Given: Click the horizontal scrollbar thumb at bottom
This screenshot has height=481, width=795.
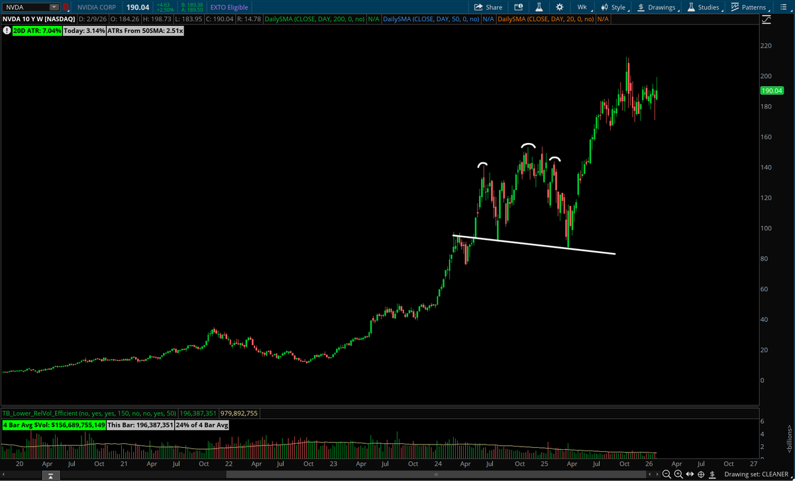Looking at the screenshot, I should (436, 474).
